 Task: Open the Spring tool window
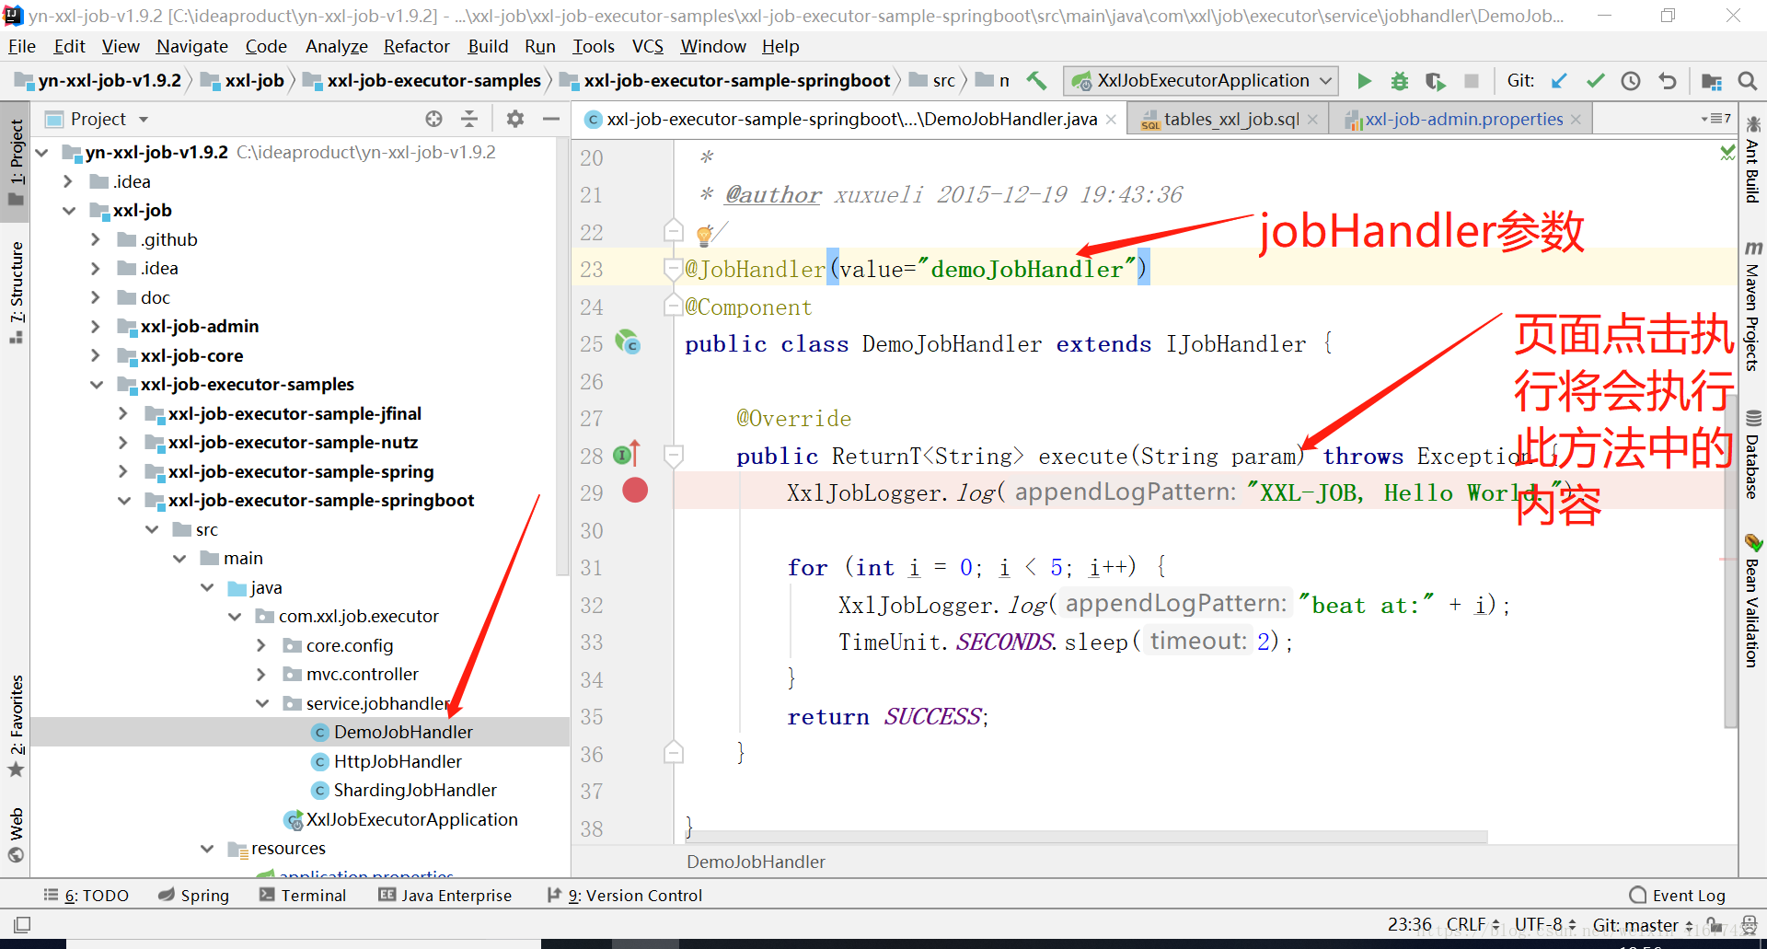click(x=193, y=895)
